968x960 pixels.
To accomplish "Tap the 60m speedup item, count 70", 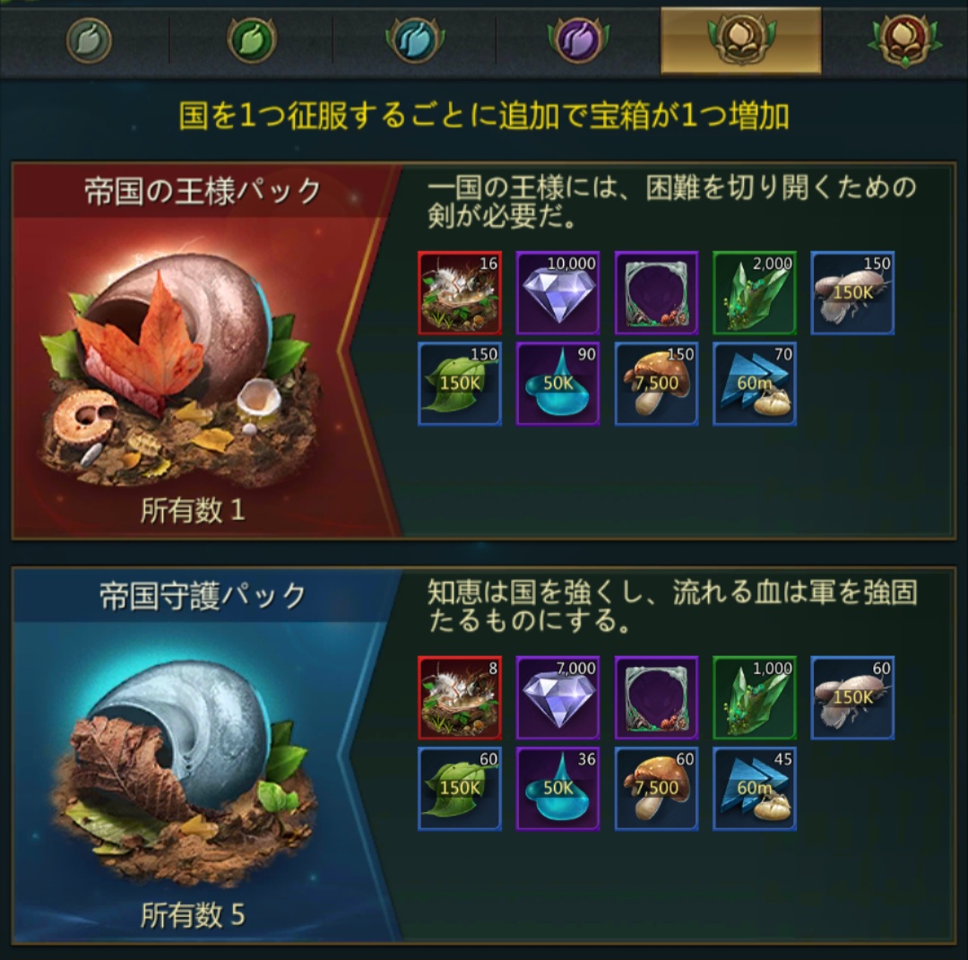I will 755,384.
